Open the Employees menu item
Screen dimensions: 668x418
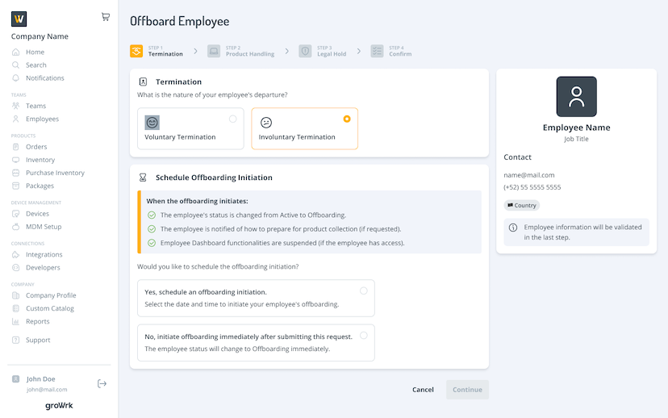pyautogui.click(x=42, y=119)
